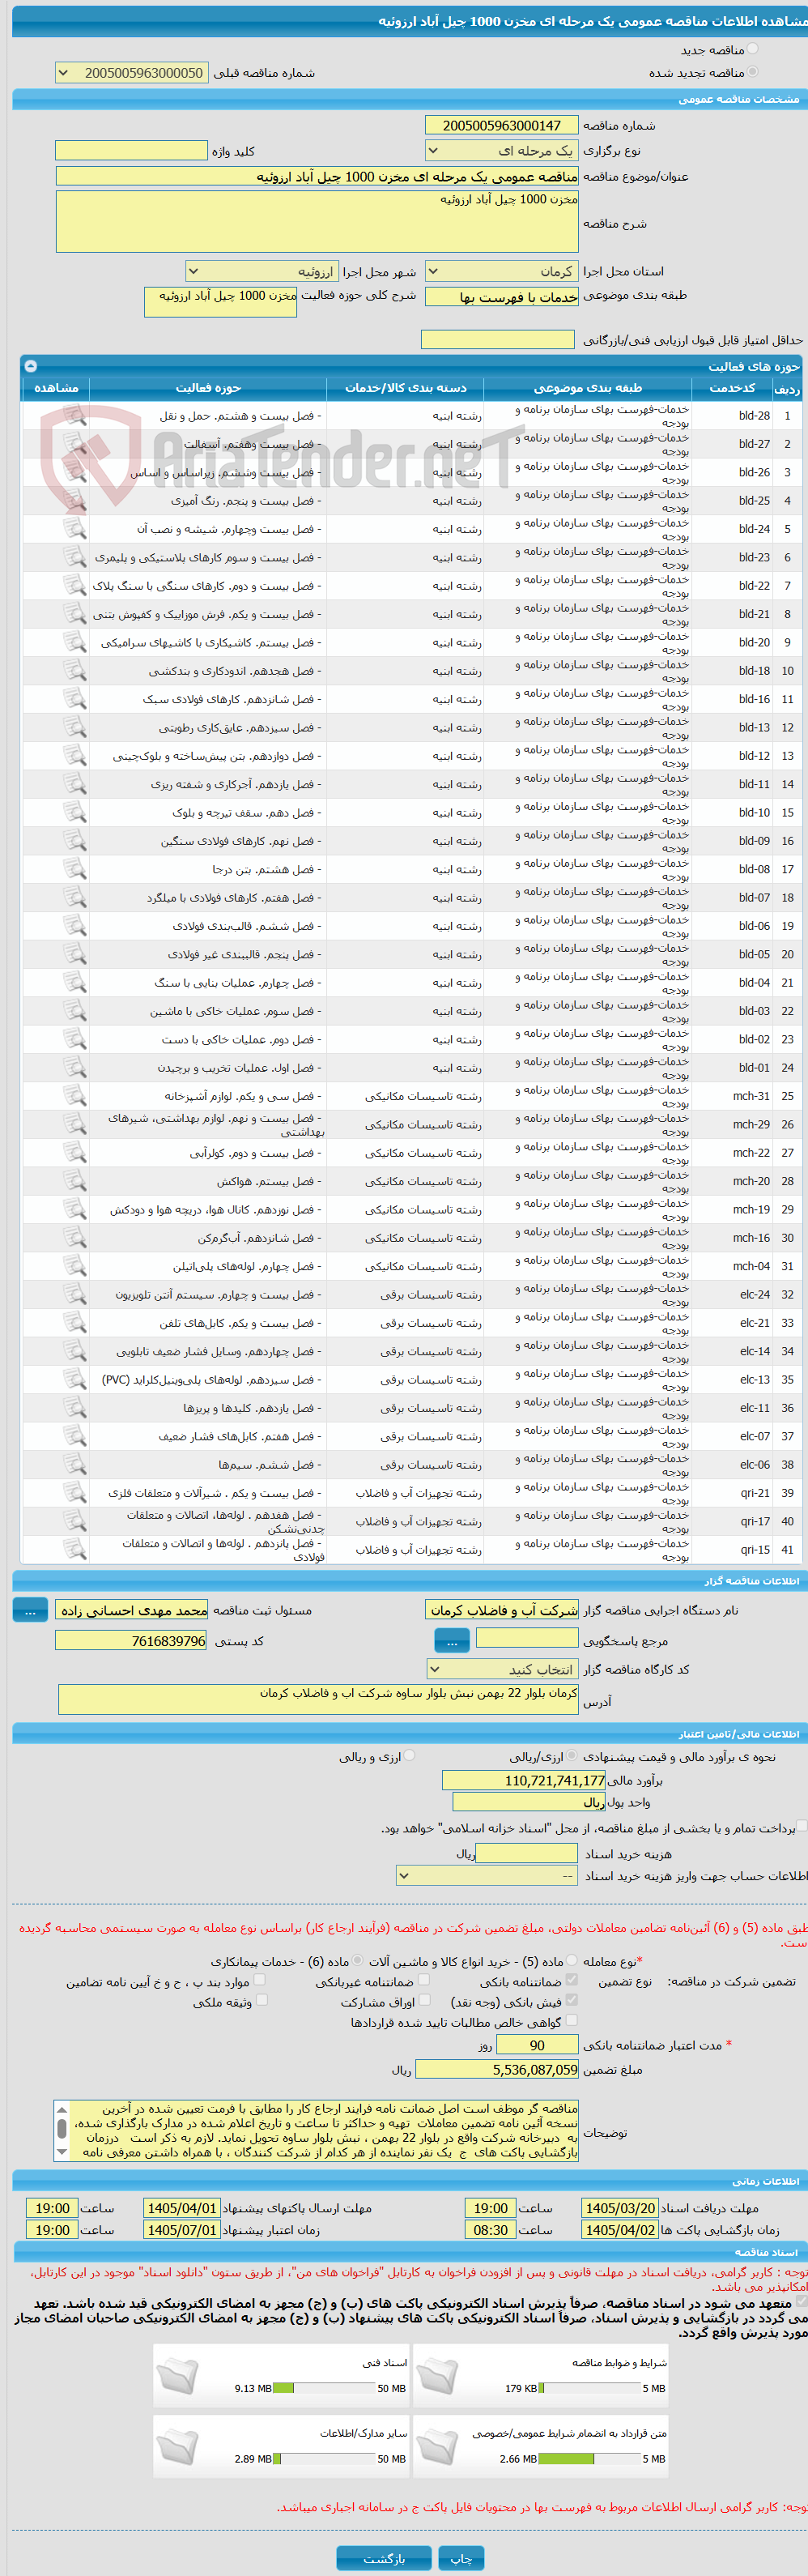
Task: Select the مناقصه جدید radio button
Action: point(752,49)
